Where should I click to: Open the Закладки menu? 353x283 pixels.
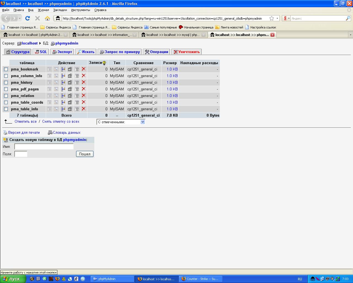coord(60,10)
